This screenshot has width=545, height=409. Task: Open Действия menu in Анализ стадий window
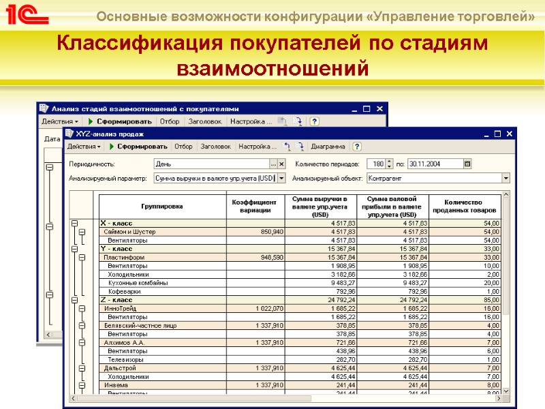[59, 121]
